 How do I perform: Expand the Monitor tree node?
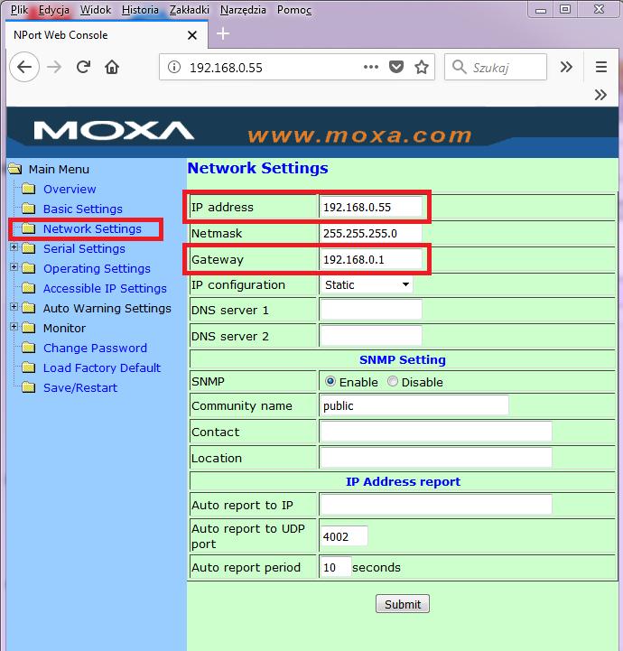(14, 327)
